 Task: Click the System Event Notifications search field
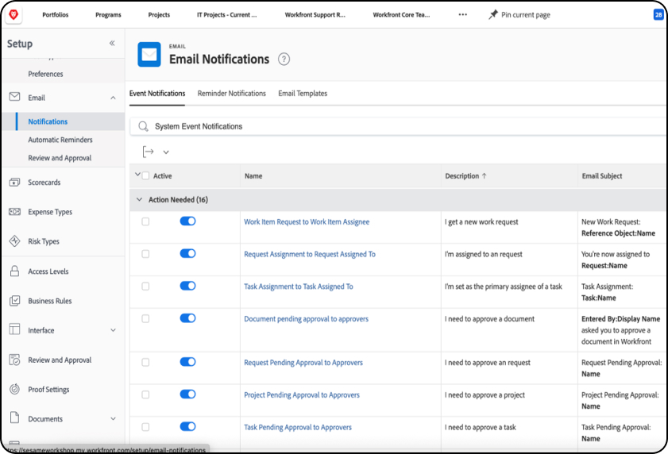(x=398, y=126)
